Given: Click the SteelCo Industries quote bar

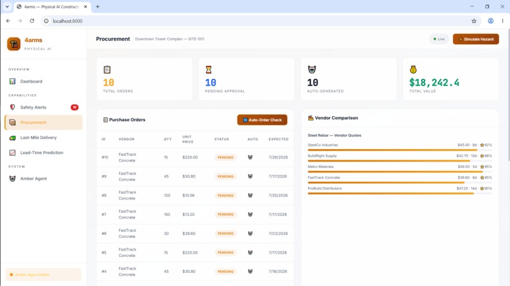Looking at the screenshot, I should coord(400,150).
